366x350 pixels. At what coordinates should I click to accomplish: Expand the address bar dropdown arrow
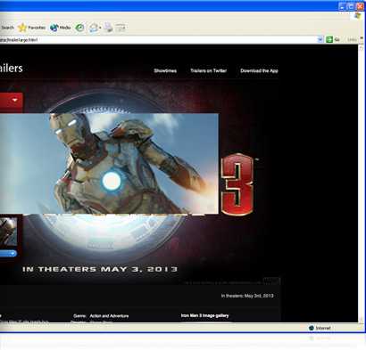(320, 39)
